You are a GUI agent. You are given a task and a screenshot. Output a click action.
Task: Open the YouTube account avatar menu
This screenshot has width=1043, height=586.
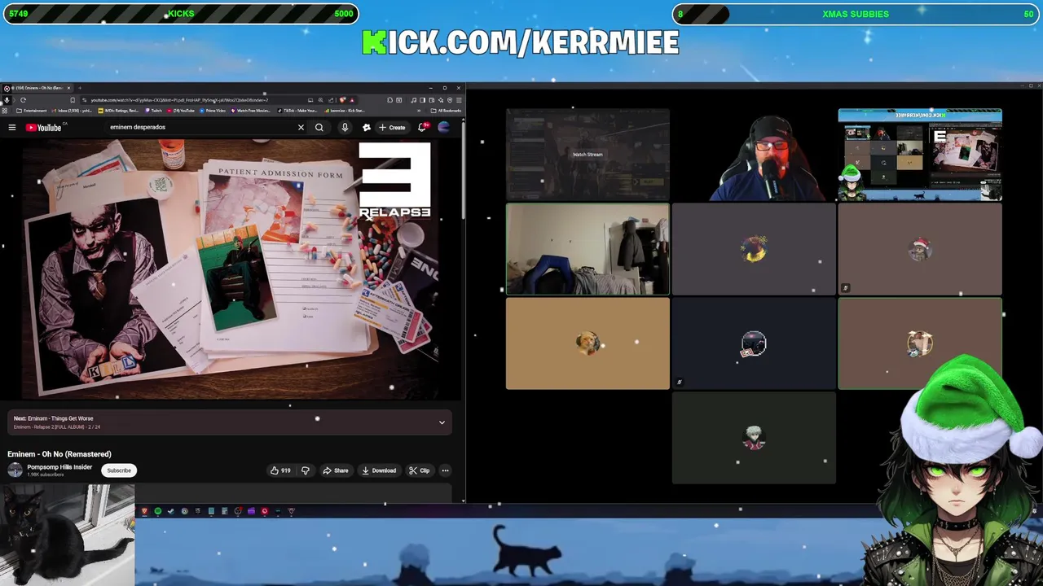pyautogui.click(x=444, y=127)
